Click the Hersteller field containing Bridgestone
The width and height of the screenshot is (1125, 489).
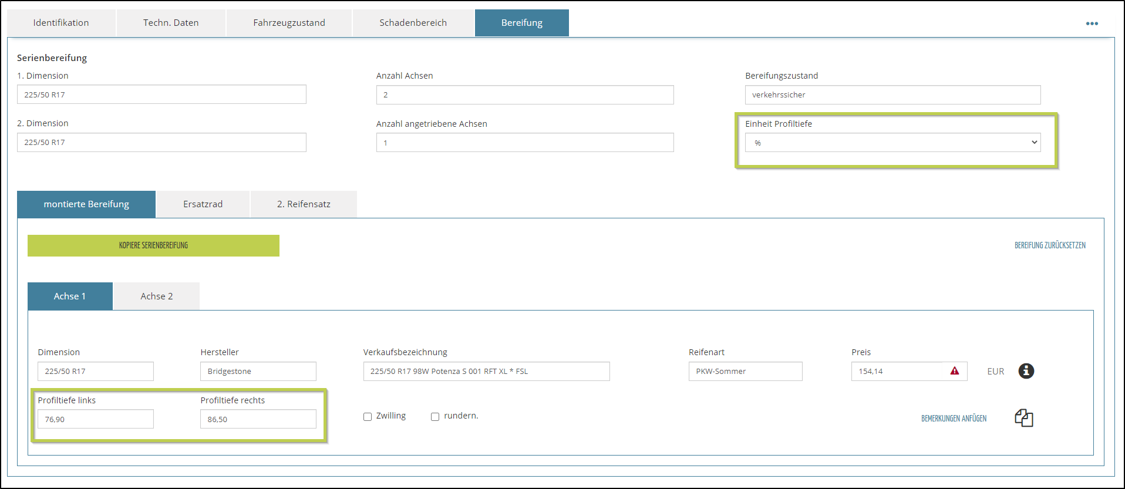(x=258, y=371)
